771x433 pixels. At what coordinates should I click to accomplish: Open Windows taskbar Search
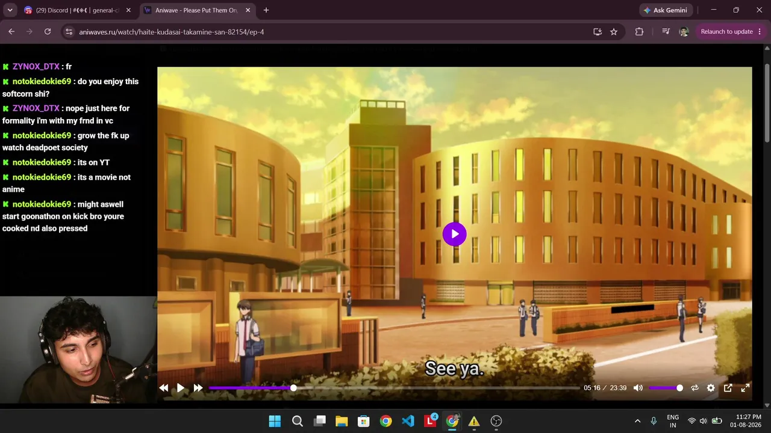pyautogui.click(x=297, y=421)
